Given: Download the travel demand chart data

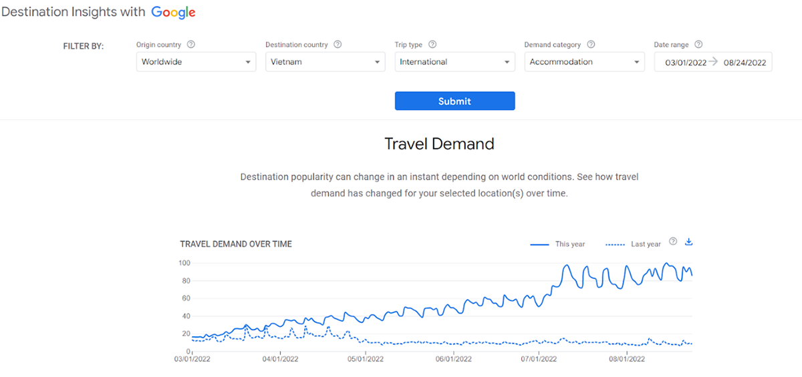Looking at the screenshot, I should point(689,242).
